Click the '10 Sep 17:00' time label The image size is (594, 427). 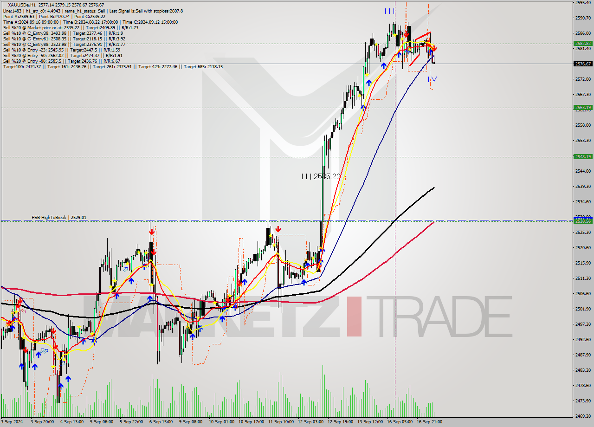pyautogui.click(x=251, y=422)
